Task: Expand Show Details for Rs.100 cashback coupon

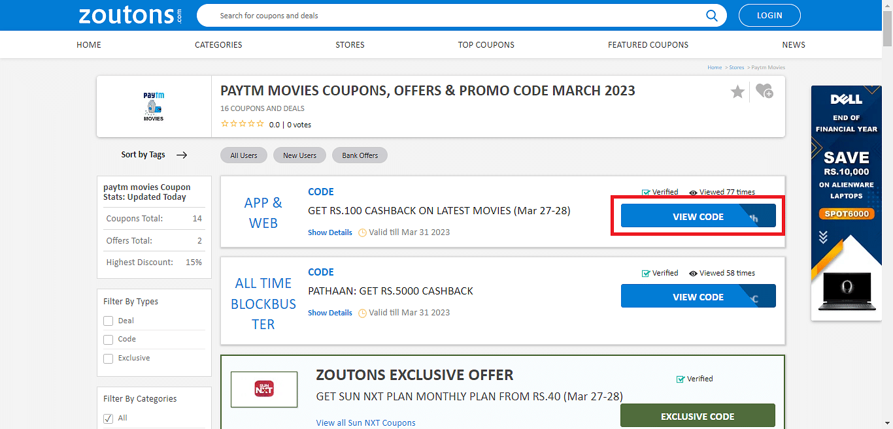Action: point(330,232)
